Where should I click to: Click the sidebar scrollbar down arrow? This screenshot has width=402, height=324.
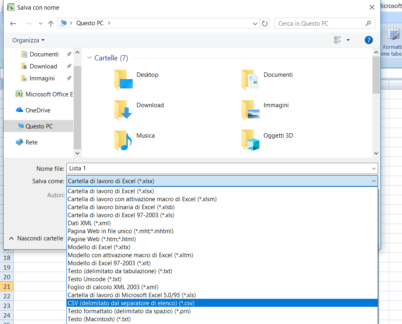coord(77,153)
